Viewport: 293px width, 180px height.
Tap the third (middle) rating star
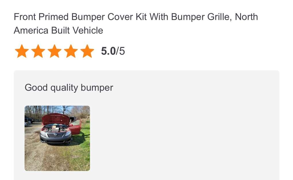point(55,51)
